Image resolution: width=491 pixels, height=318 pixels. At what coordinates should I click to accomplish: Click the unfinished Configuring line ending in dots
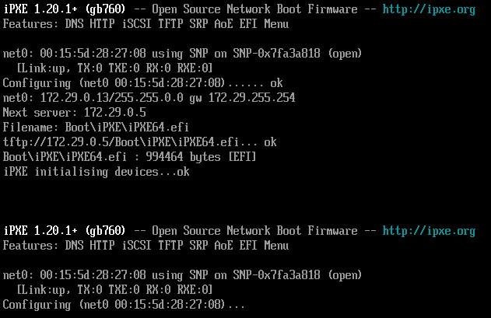(124, 305)
